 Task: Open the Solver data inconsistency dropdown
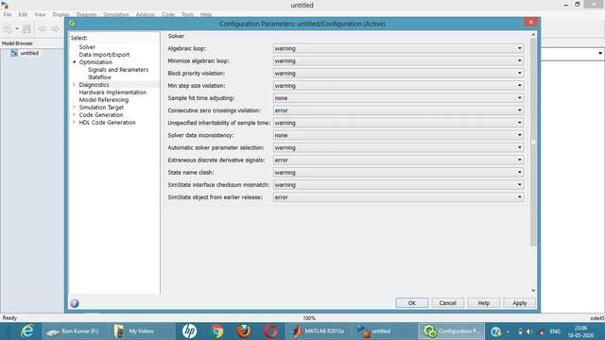click(x=398, y=135)
